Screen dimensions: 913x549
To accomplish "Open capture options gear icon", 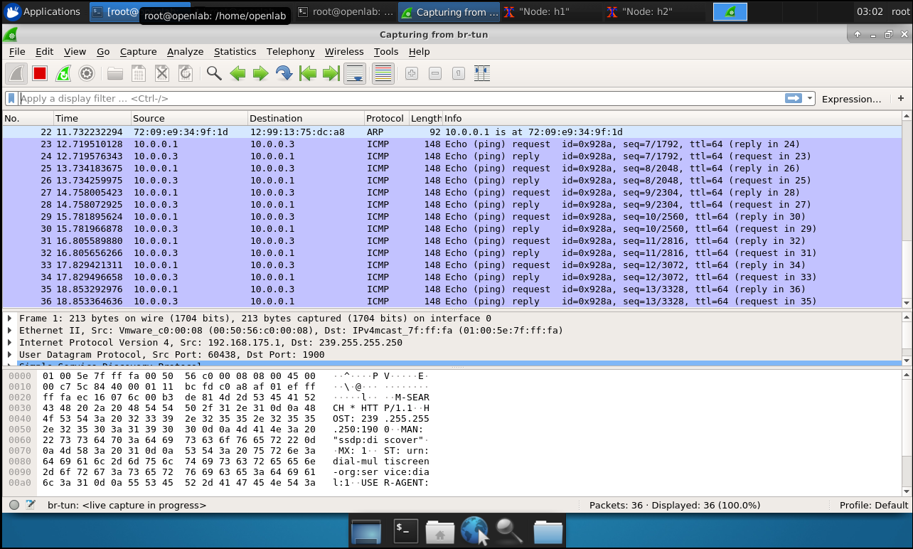I will 87,73.
